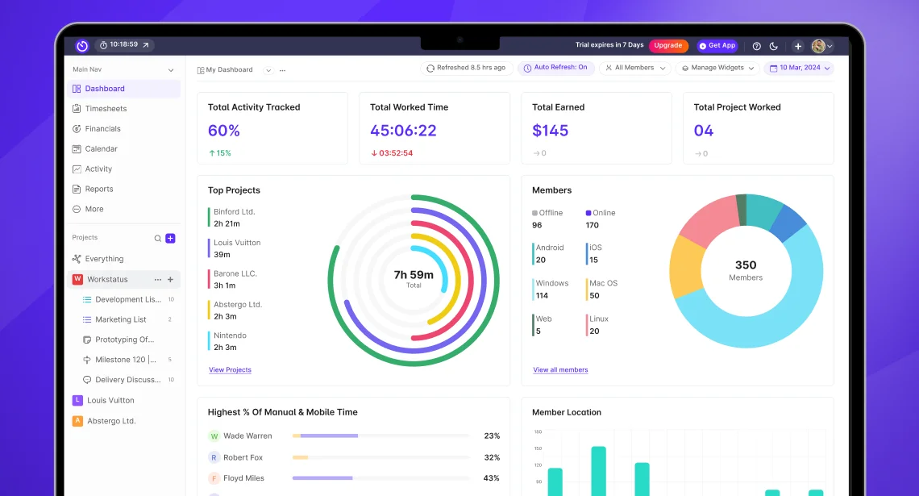Toggle the Main Nav section collapsed
Viewport: 919px width, 496px height.
click(x=169, y=71)
